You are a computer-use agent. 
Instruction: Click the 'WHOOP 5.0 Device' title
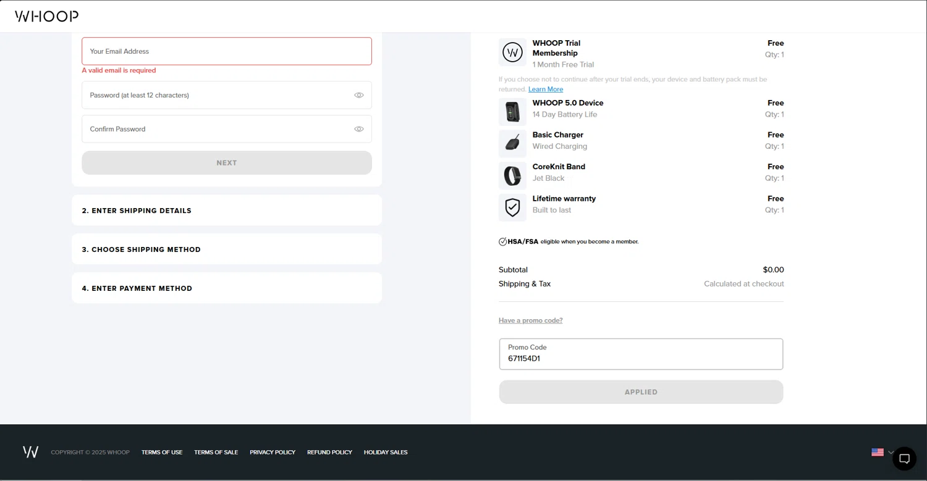[568, 103]
